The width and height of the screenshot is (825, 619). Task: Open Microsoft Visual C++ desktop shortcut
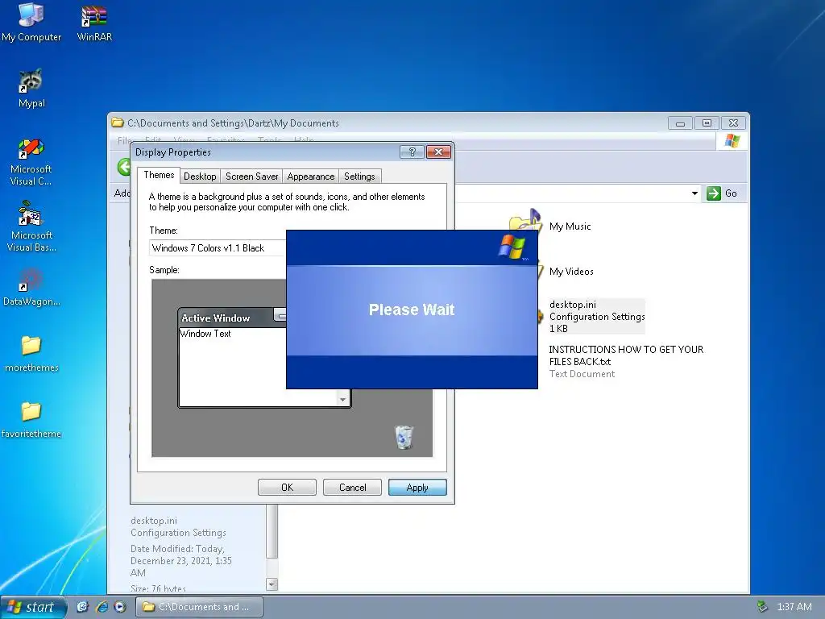tap(31, 160)
